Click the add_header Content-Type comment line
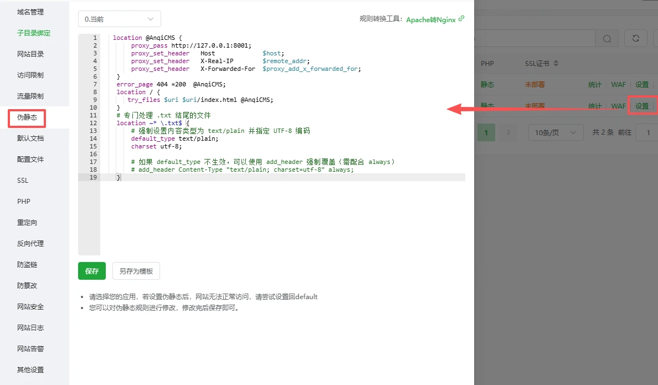Image resolution: width=658 pixels, height=385 pixels. (242, 170)
